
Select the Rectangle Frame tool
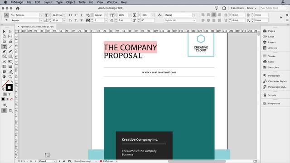click(4, 56)
